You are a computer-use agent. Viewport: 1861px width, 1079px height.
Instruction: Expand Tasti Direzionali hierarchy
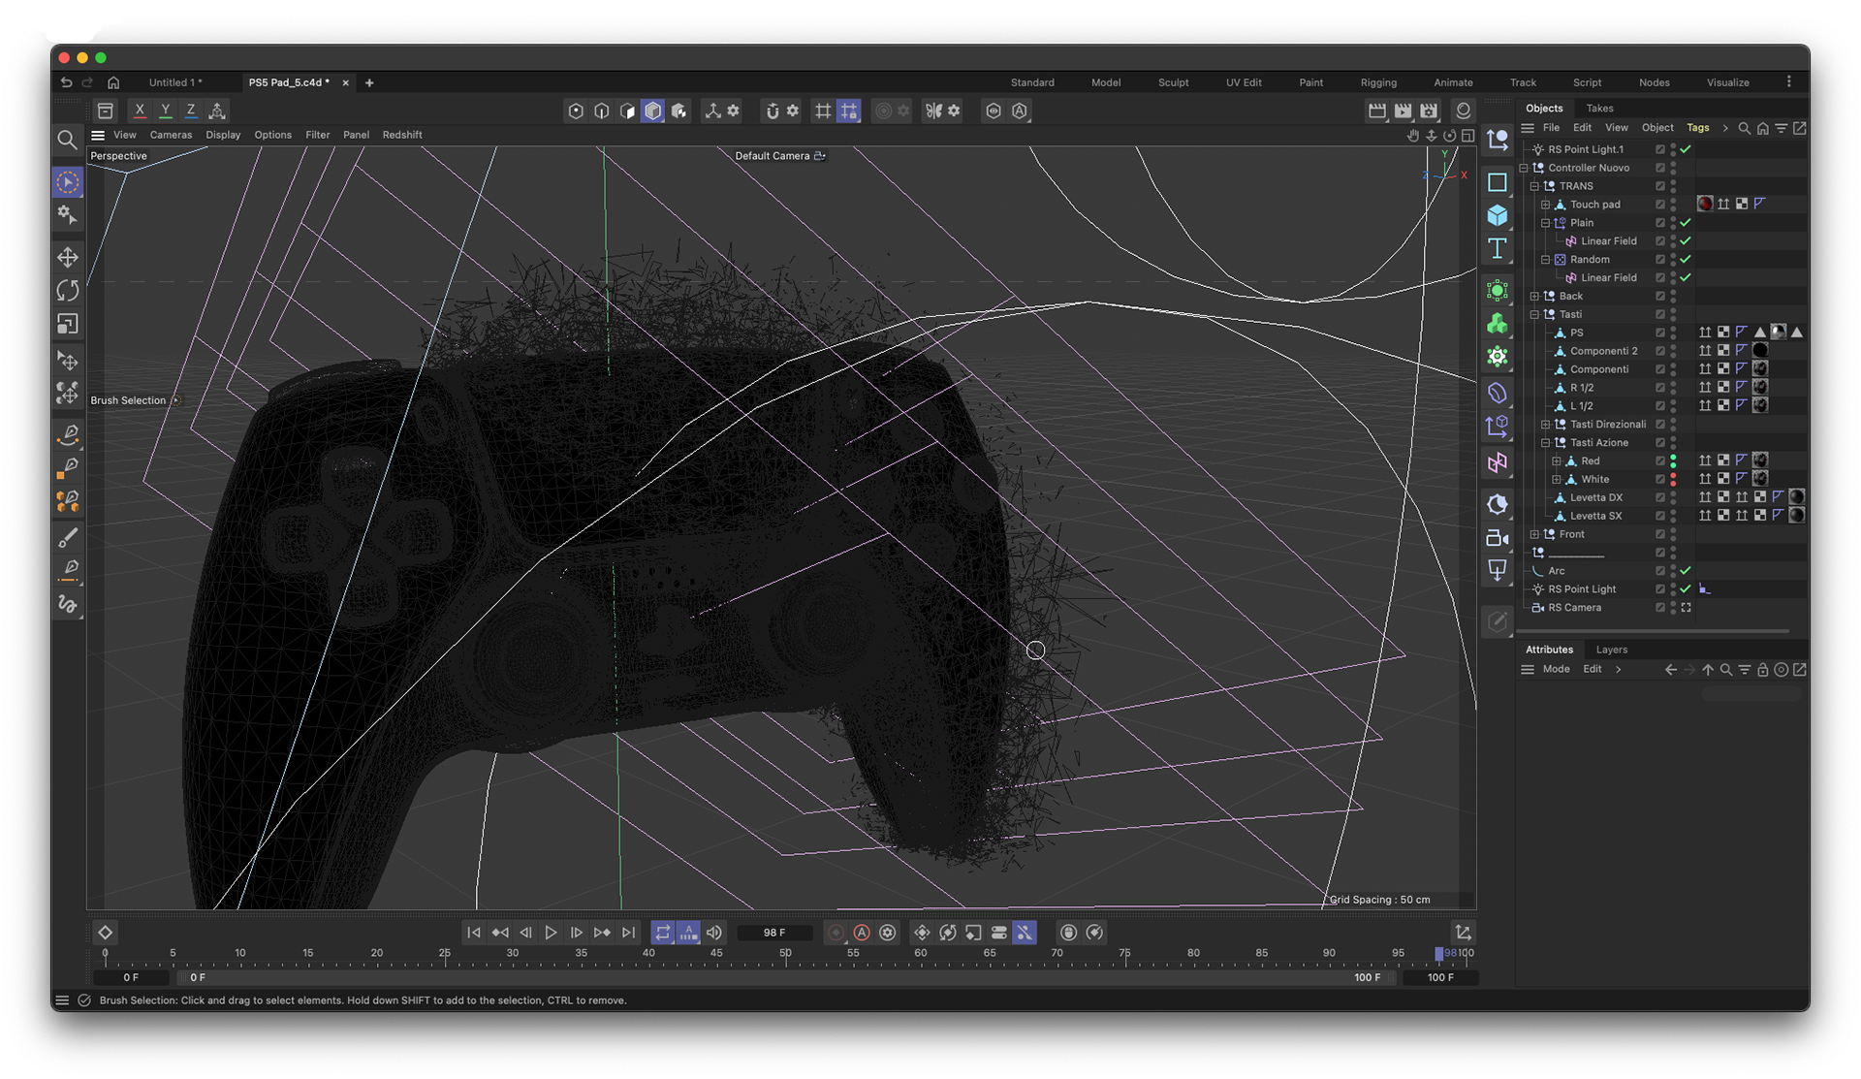click(1546, 425)
